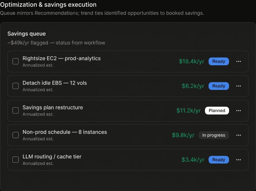Screen dimensions: 256x191
Task: Click the In progress status badge
Action: pos(213,135)
